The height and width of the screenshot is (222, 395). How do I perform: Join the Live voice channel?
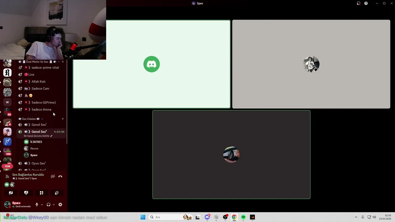point(41,75)
